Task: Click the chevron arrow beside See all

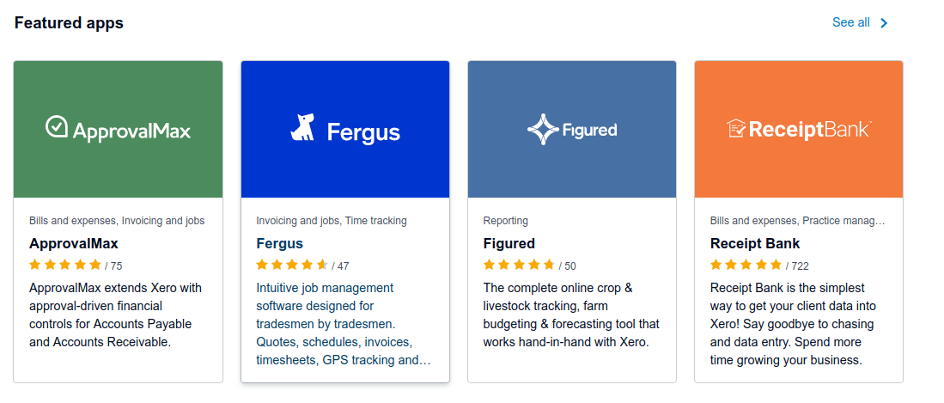Action: [x=885, y=23]
